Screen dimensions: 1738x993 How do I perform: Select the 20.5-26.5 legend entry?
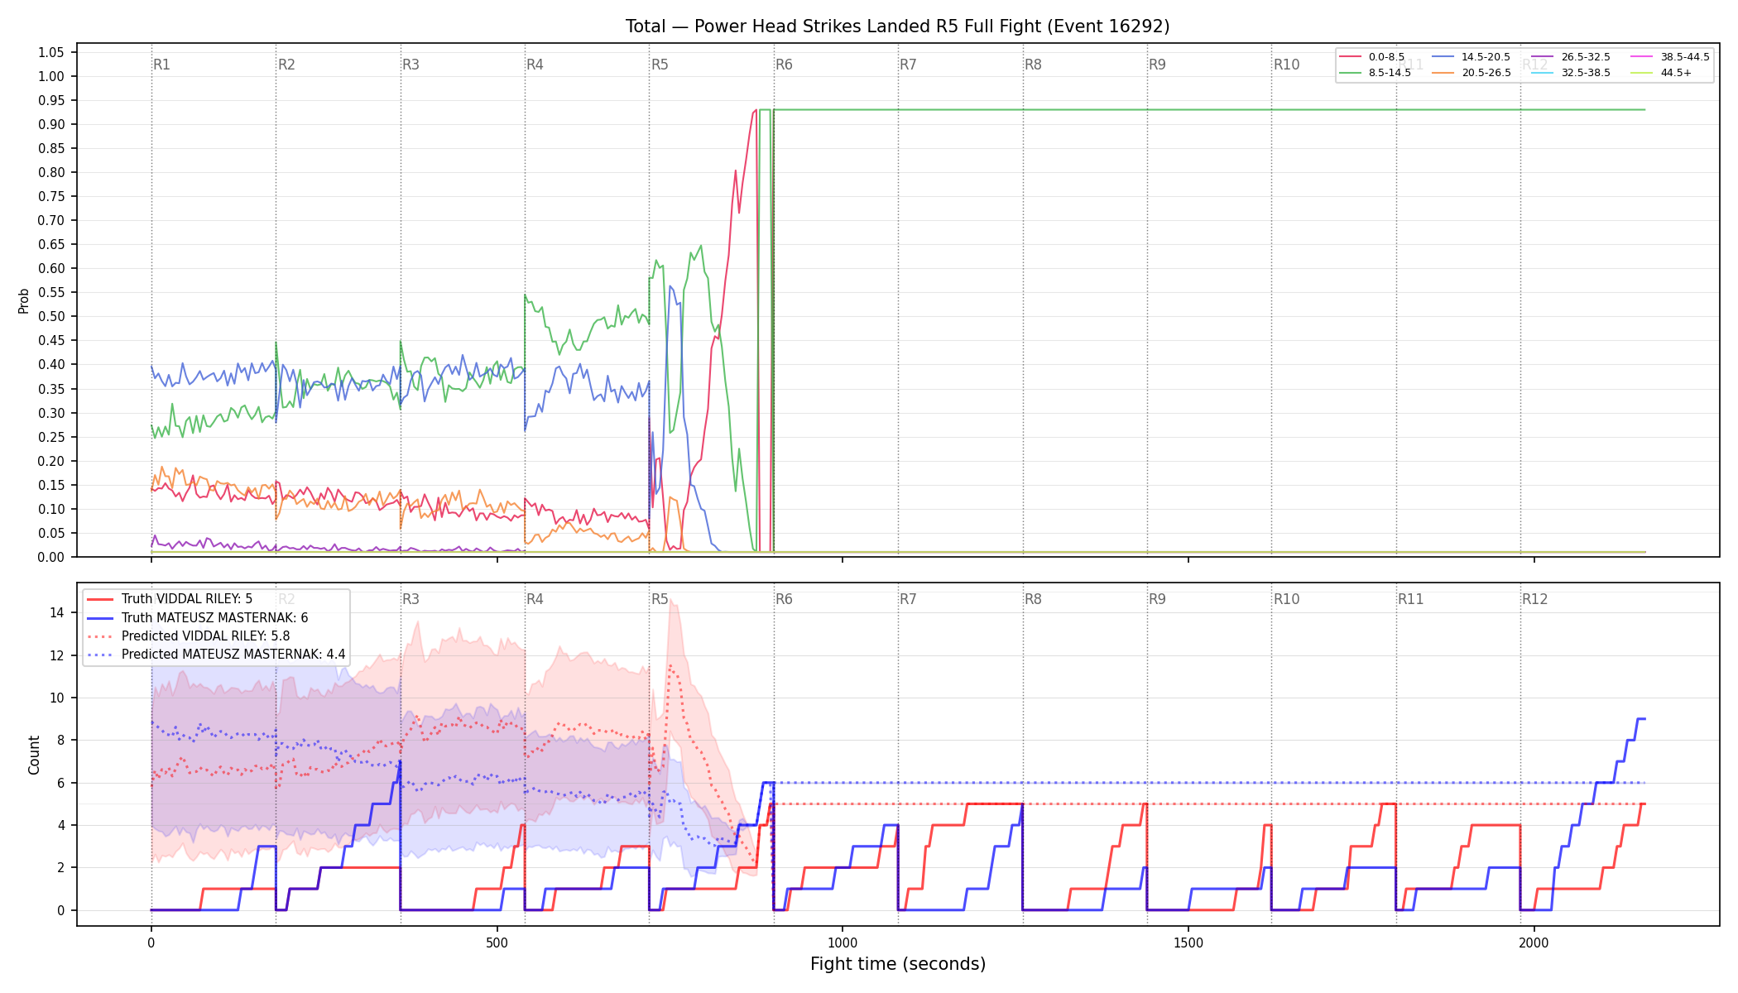1473,73
